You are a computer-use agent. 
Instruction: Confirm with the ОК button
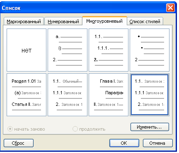pos(124,143)
